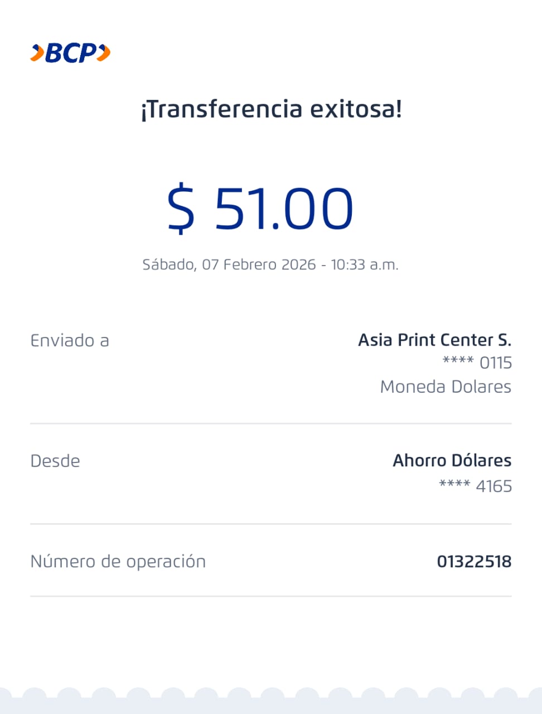This screenshot has width=542, height=714.
Task: Click the Enviado a label
Action: [70, 341]
